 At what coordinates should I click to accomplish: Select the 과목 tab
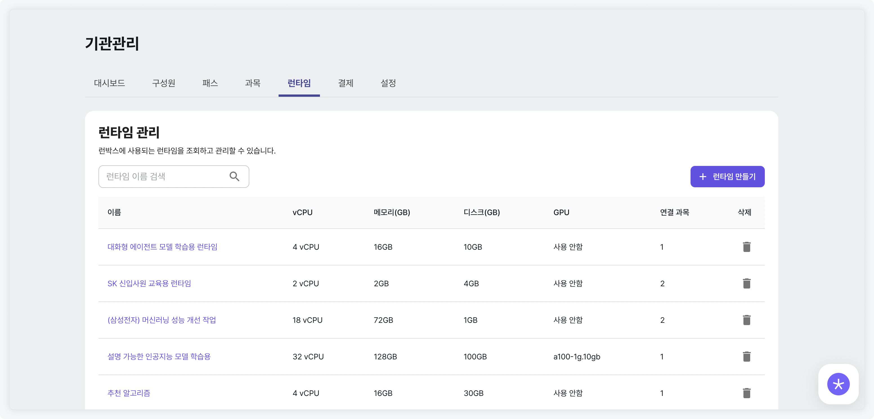click(x=253, y=83)
